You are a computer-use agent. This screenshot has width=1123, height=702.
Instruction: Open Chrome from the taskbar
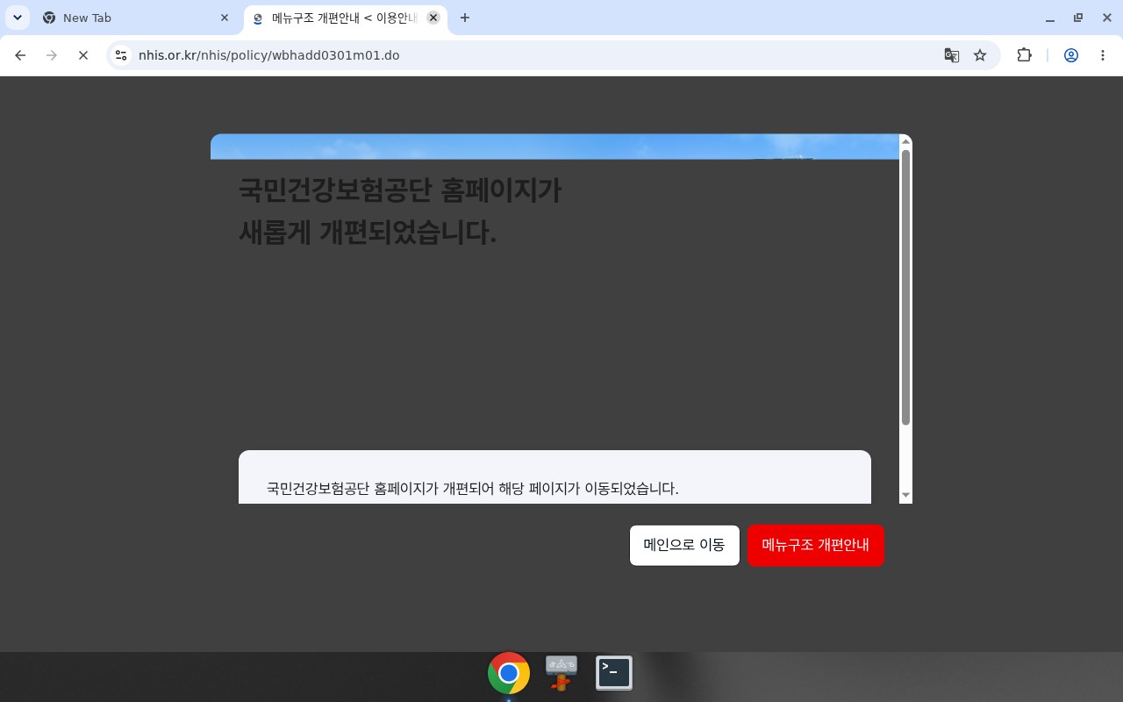pos(509,673)
